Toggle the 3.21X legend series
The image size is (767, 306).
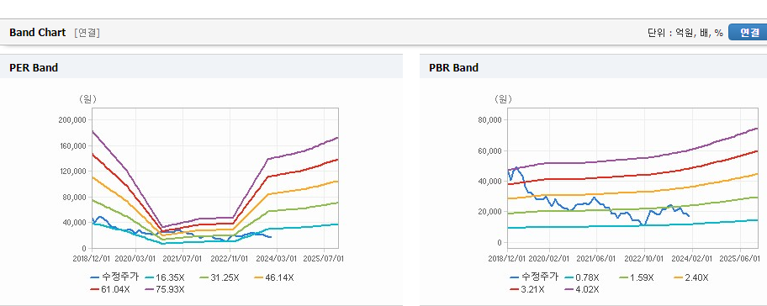(527, 289)
